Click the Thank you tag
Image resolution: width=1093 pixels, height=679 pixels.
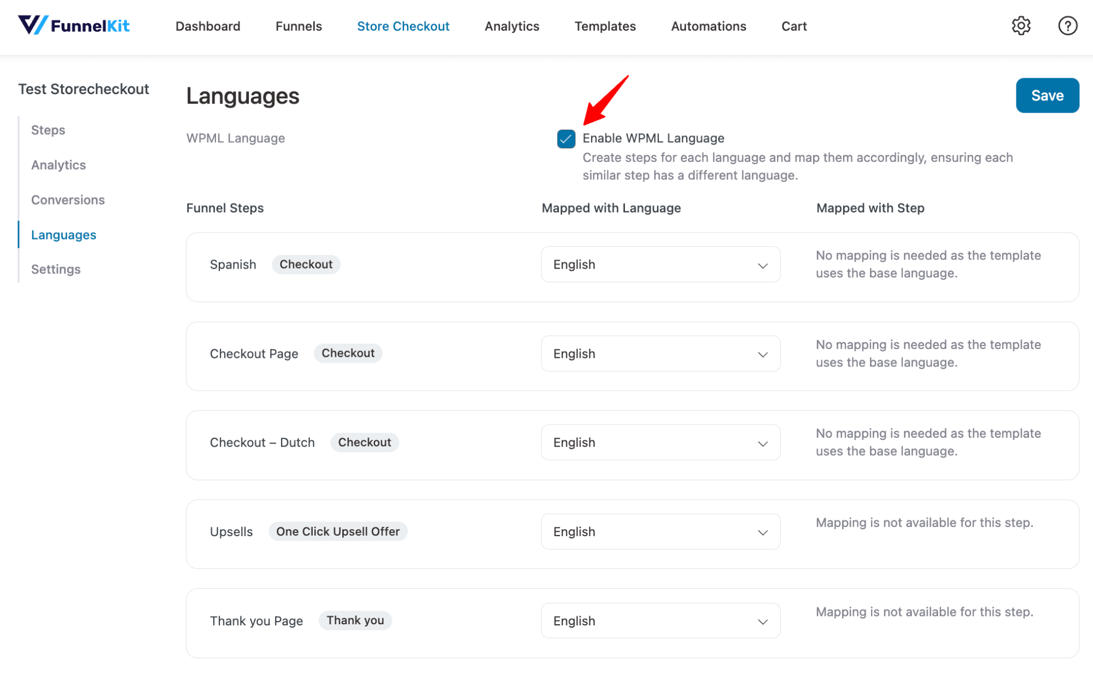click(355, 620)
